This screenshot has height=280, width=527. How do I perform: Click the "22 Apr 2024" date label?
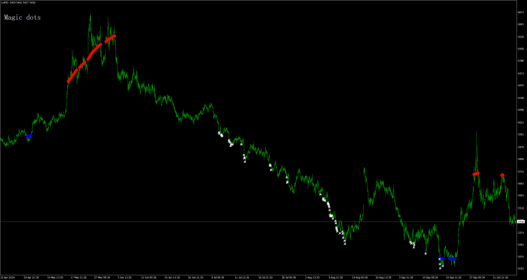[x=7, y=277]
